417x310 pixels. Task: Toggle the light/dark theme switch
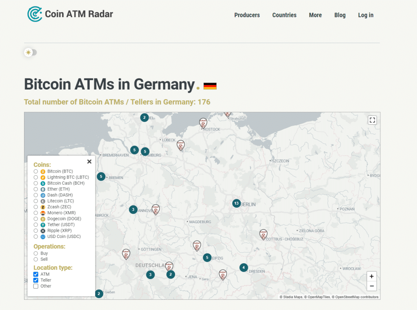point(31,52)
